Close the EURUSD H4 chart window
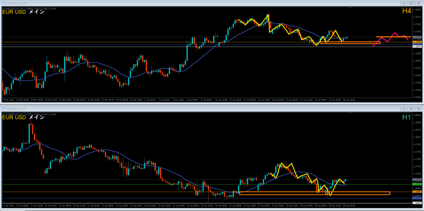 point(418,3)
